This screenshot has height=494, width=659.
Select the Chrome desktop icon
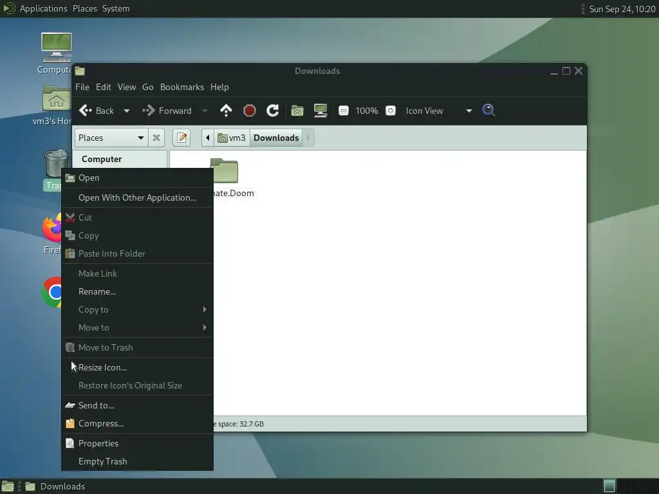click(52, 292)
